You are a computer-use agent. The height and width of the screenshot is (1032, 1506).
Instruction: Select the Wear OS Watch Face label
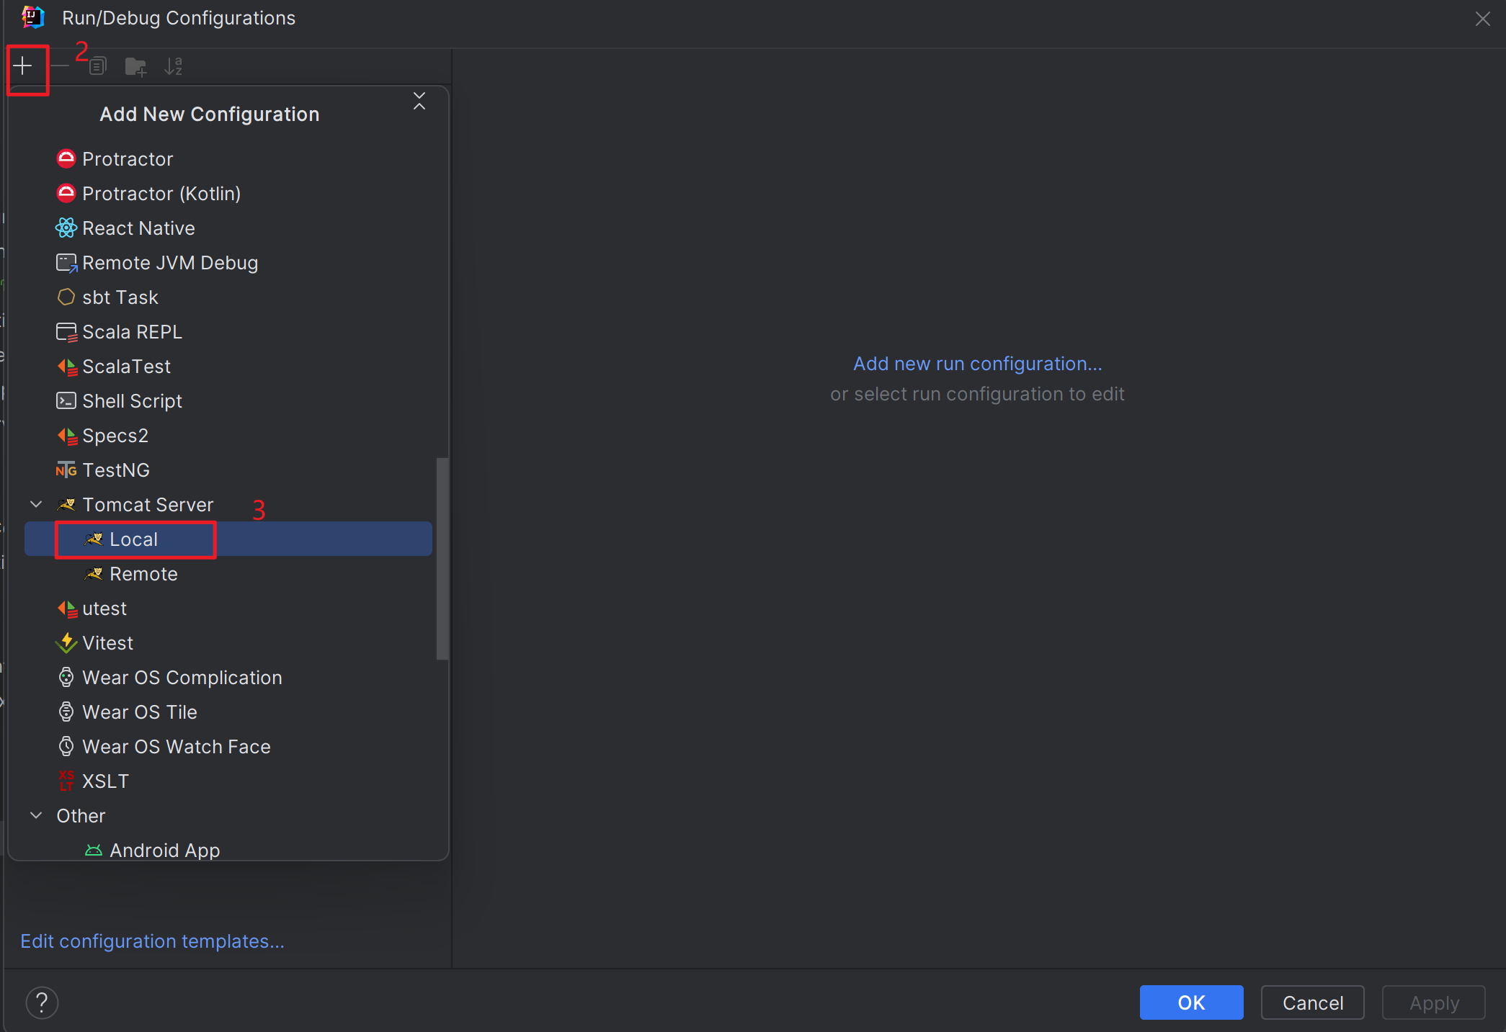pos(177,747)
